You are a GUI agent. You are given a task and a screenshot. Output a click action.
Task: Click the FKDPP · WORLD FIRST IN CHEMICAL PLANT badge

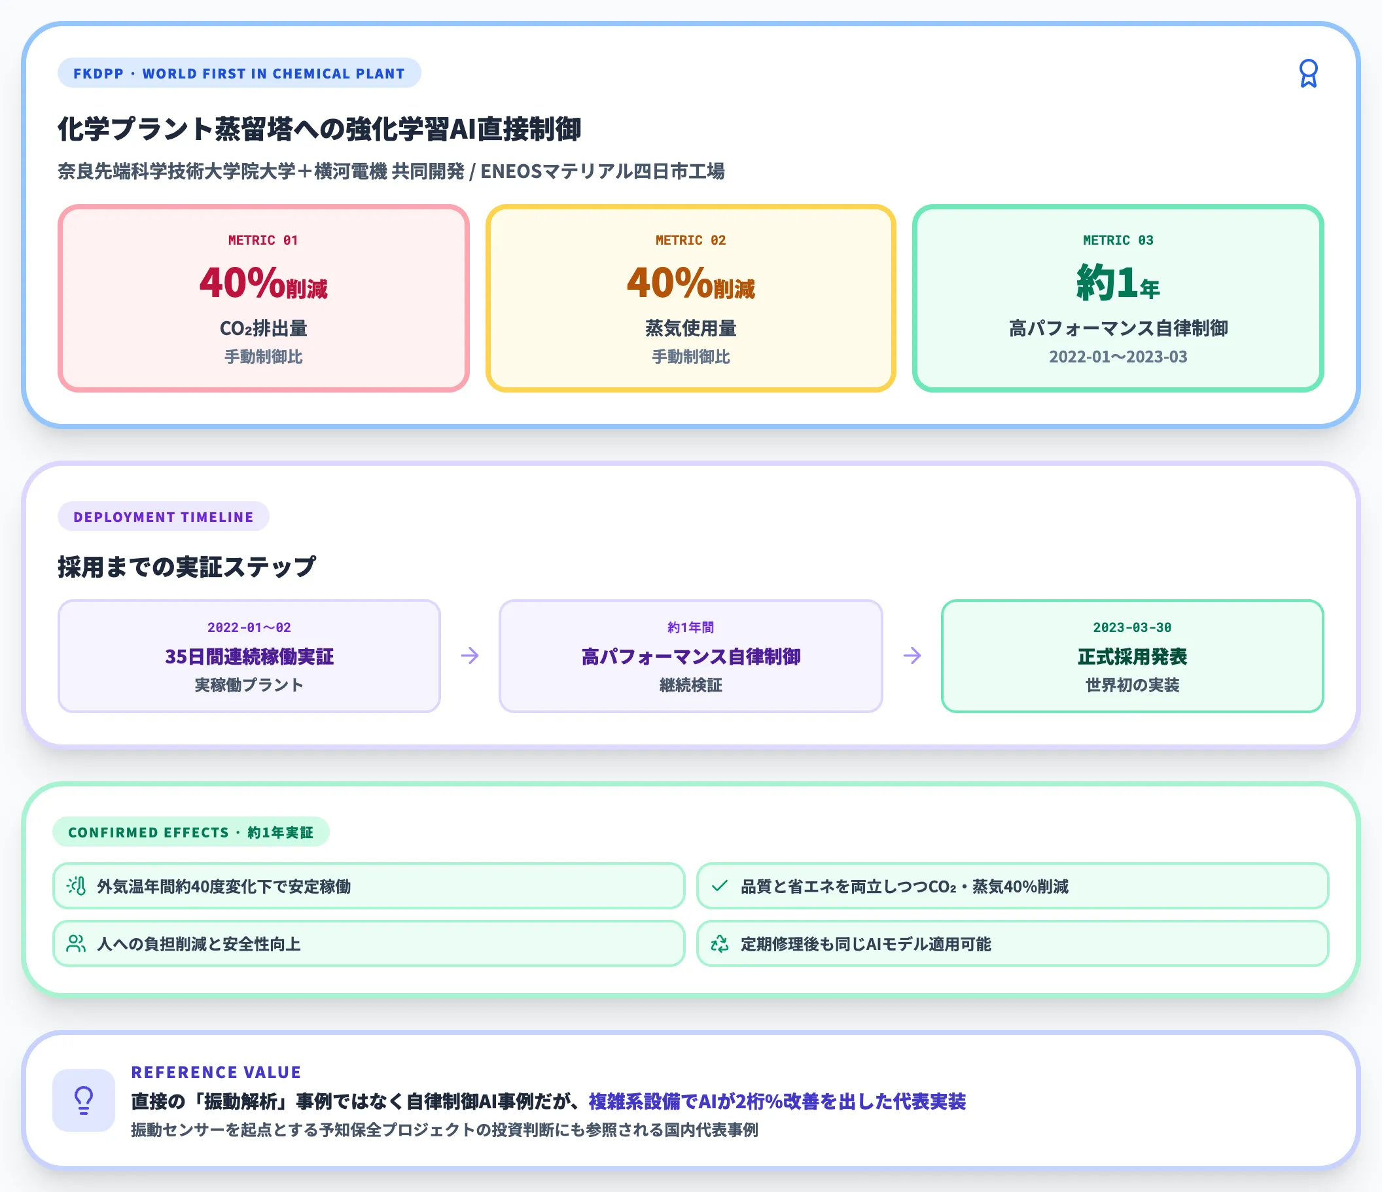pos(239,73)
